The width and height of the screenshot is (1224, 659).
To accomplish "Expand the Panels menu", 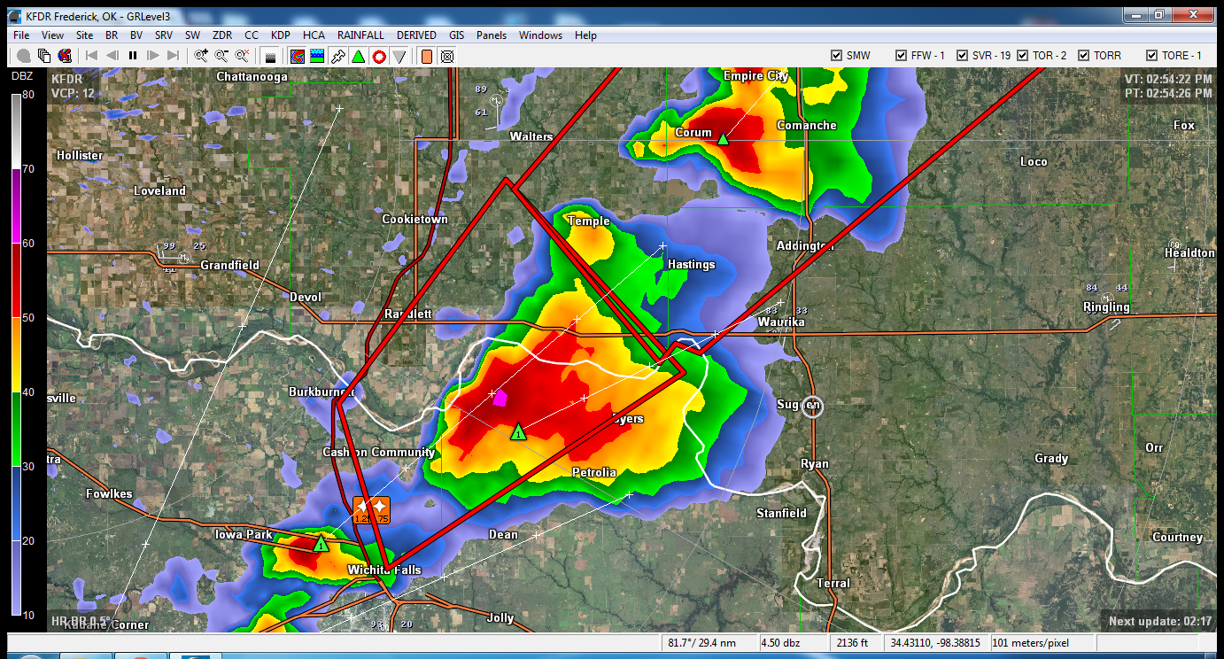I will tap(492, 35).
